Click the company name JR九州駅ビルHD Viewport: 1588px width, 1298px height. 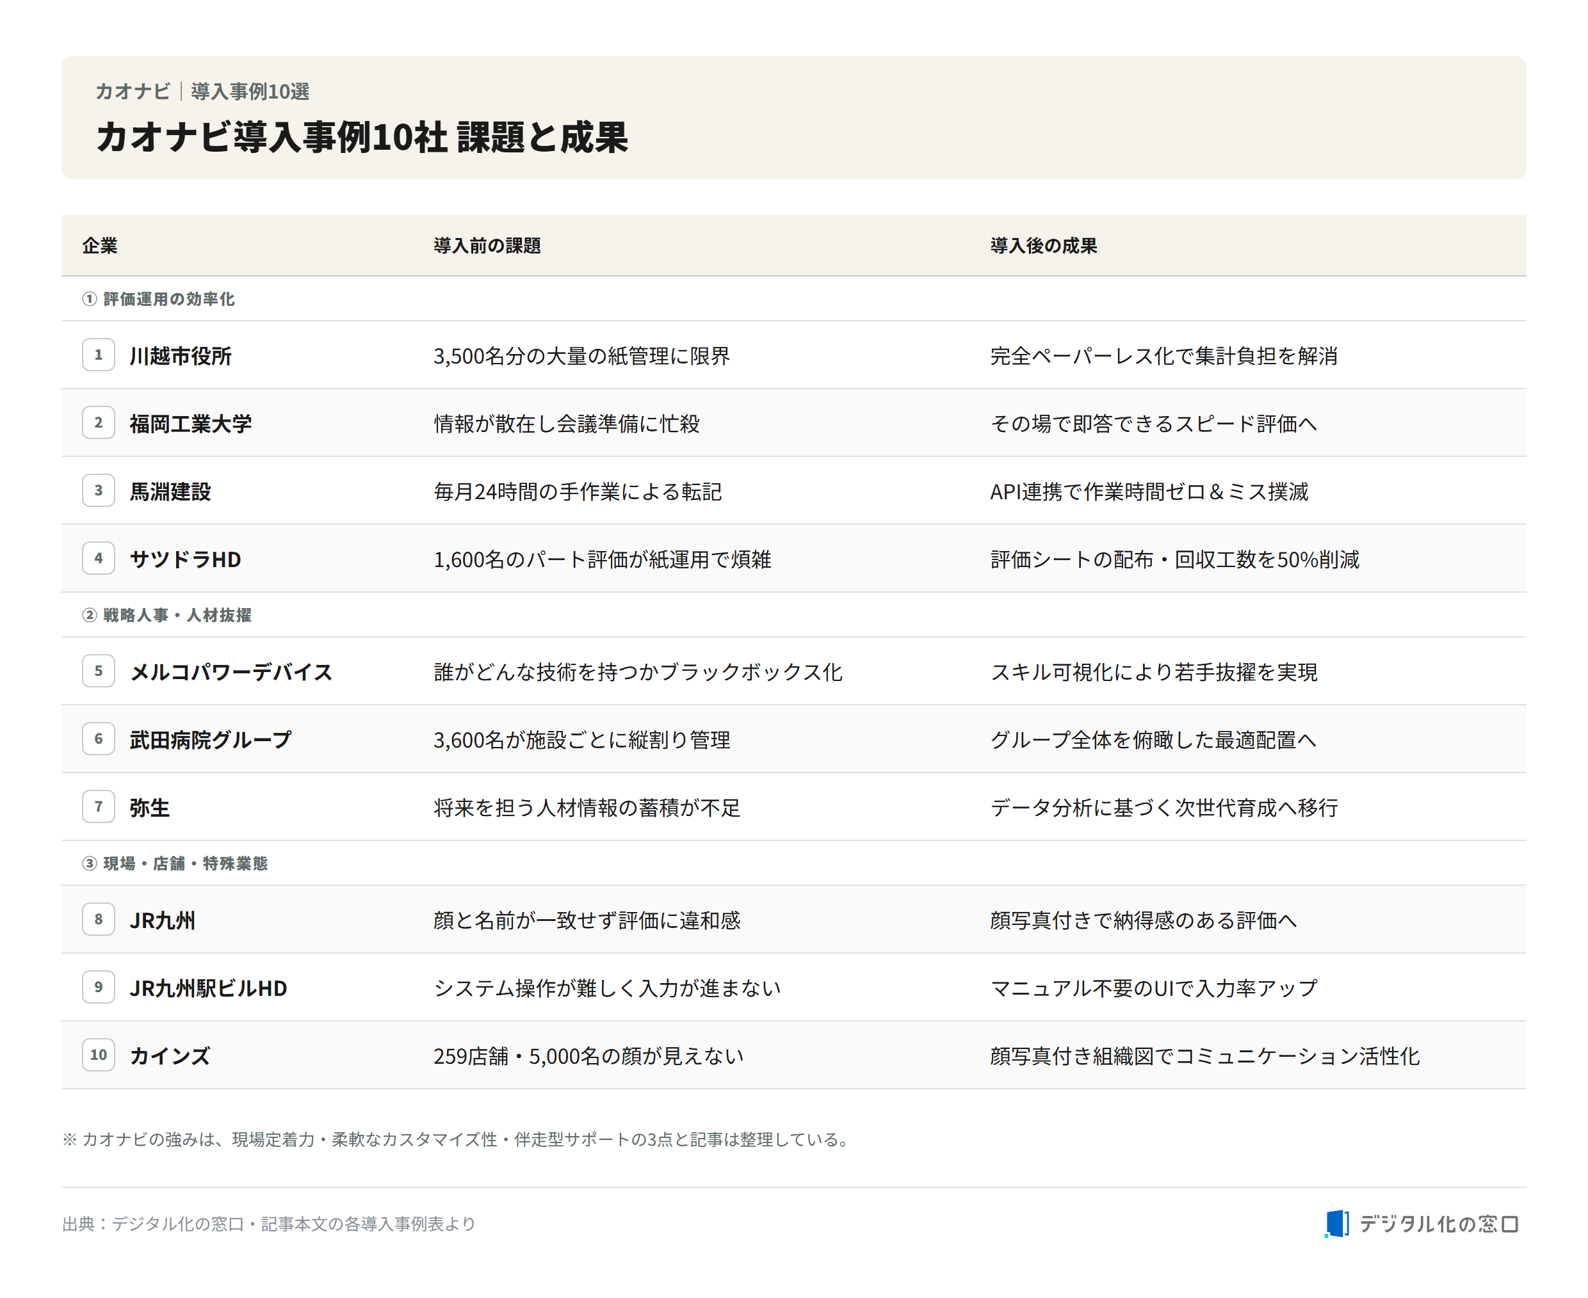pyautogui.click(x=209, y=988)
